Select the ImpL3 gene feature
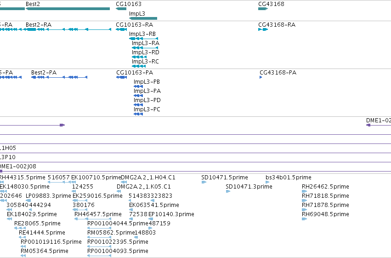 [x=143, y=18]
